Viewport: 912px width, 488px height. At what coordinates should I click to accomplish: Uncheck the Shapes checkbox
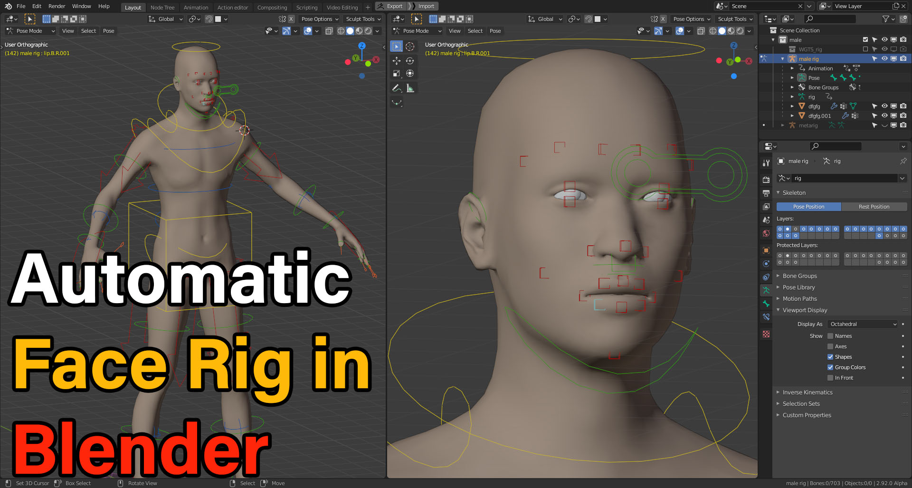[x=830, y=357]
